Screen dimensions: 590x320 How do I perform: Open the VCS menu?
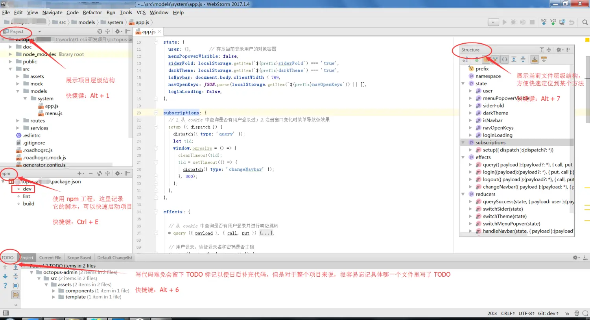[x=141, y=13]
